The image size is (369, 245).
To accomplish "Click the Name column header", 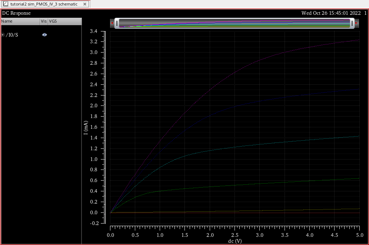I will coord(20,21).
